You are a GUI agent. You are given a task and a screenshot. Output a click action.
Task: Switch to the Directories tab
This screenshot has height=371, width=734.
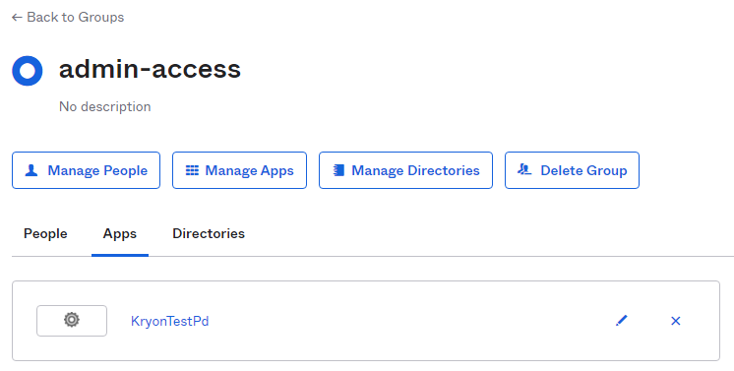pyautogui.click(x=209, y=233)
